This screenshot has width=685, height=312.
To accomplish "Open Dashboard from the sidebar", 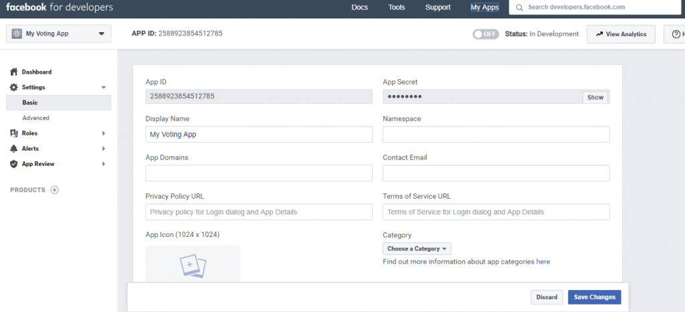I will (x=37, y=72).
